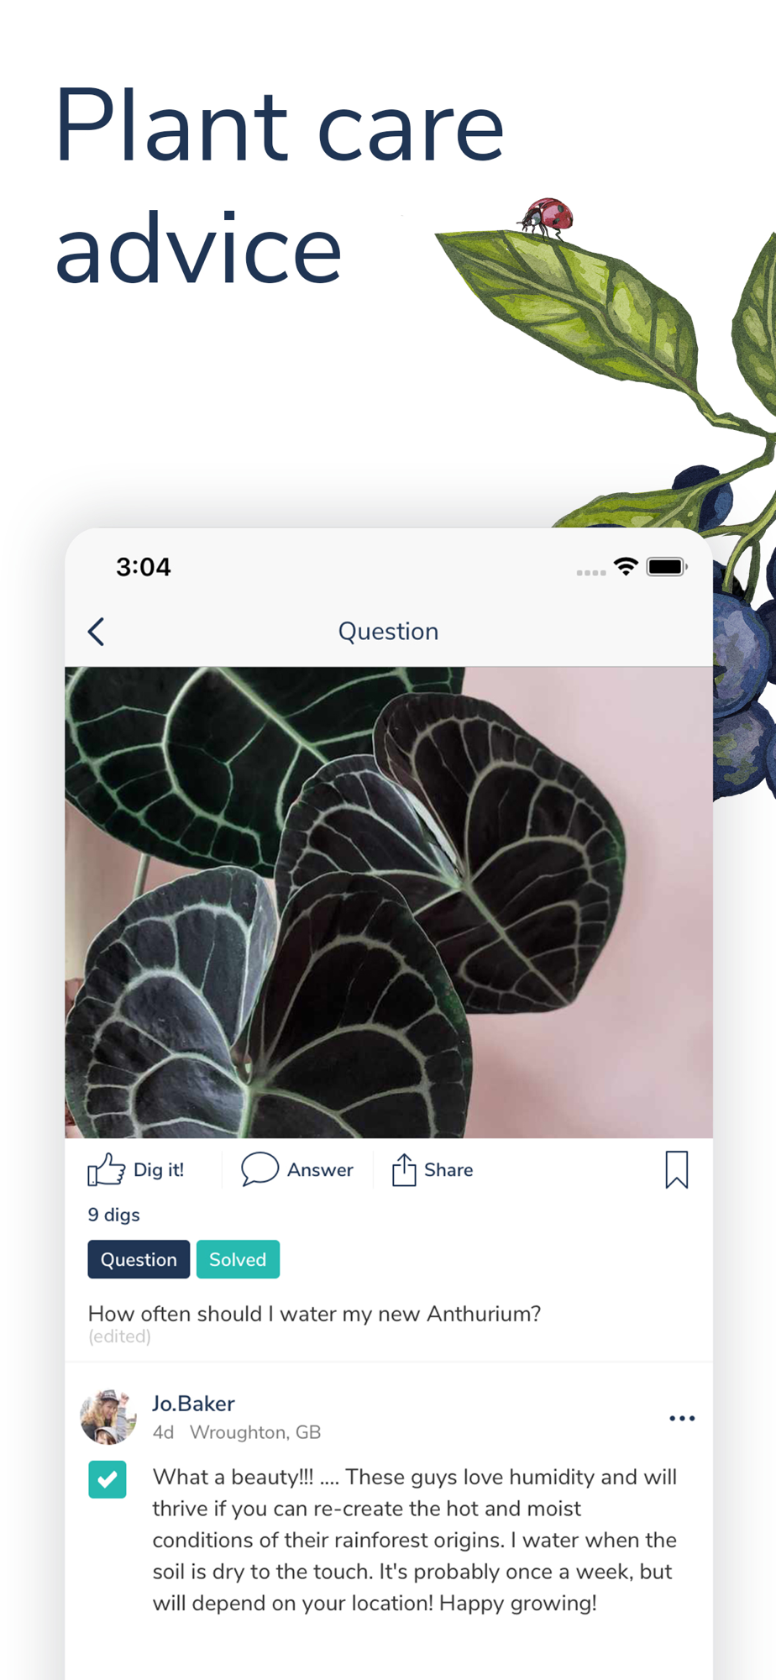Click the Wi-Fi status icon
The image size is (776, 1680).
click(626, 566)
